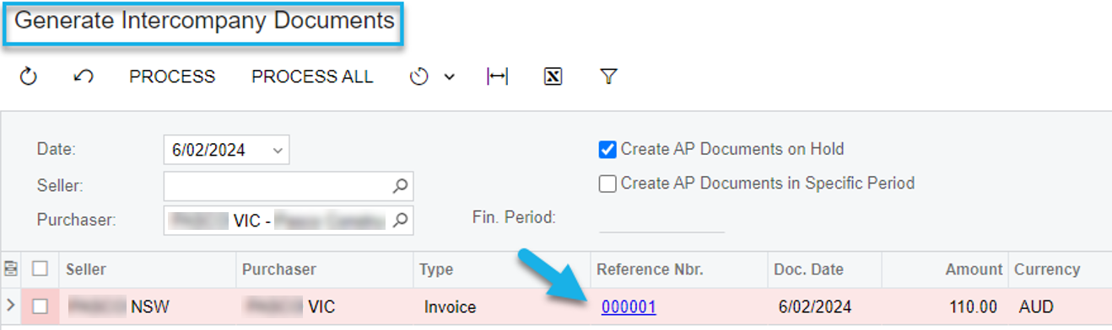
Task: Sort by the Amount column header
Action: pos(974,269)
